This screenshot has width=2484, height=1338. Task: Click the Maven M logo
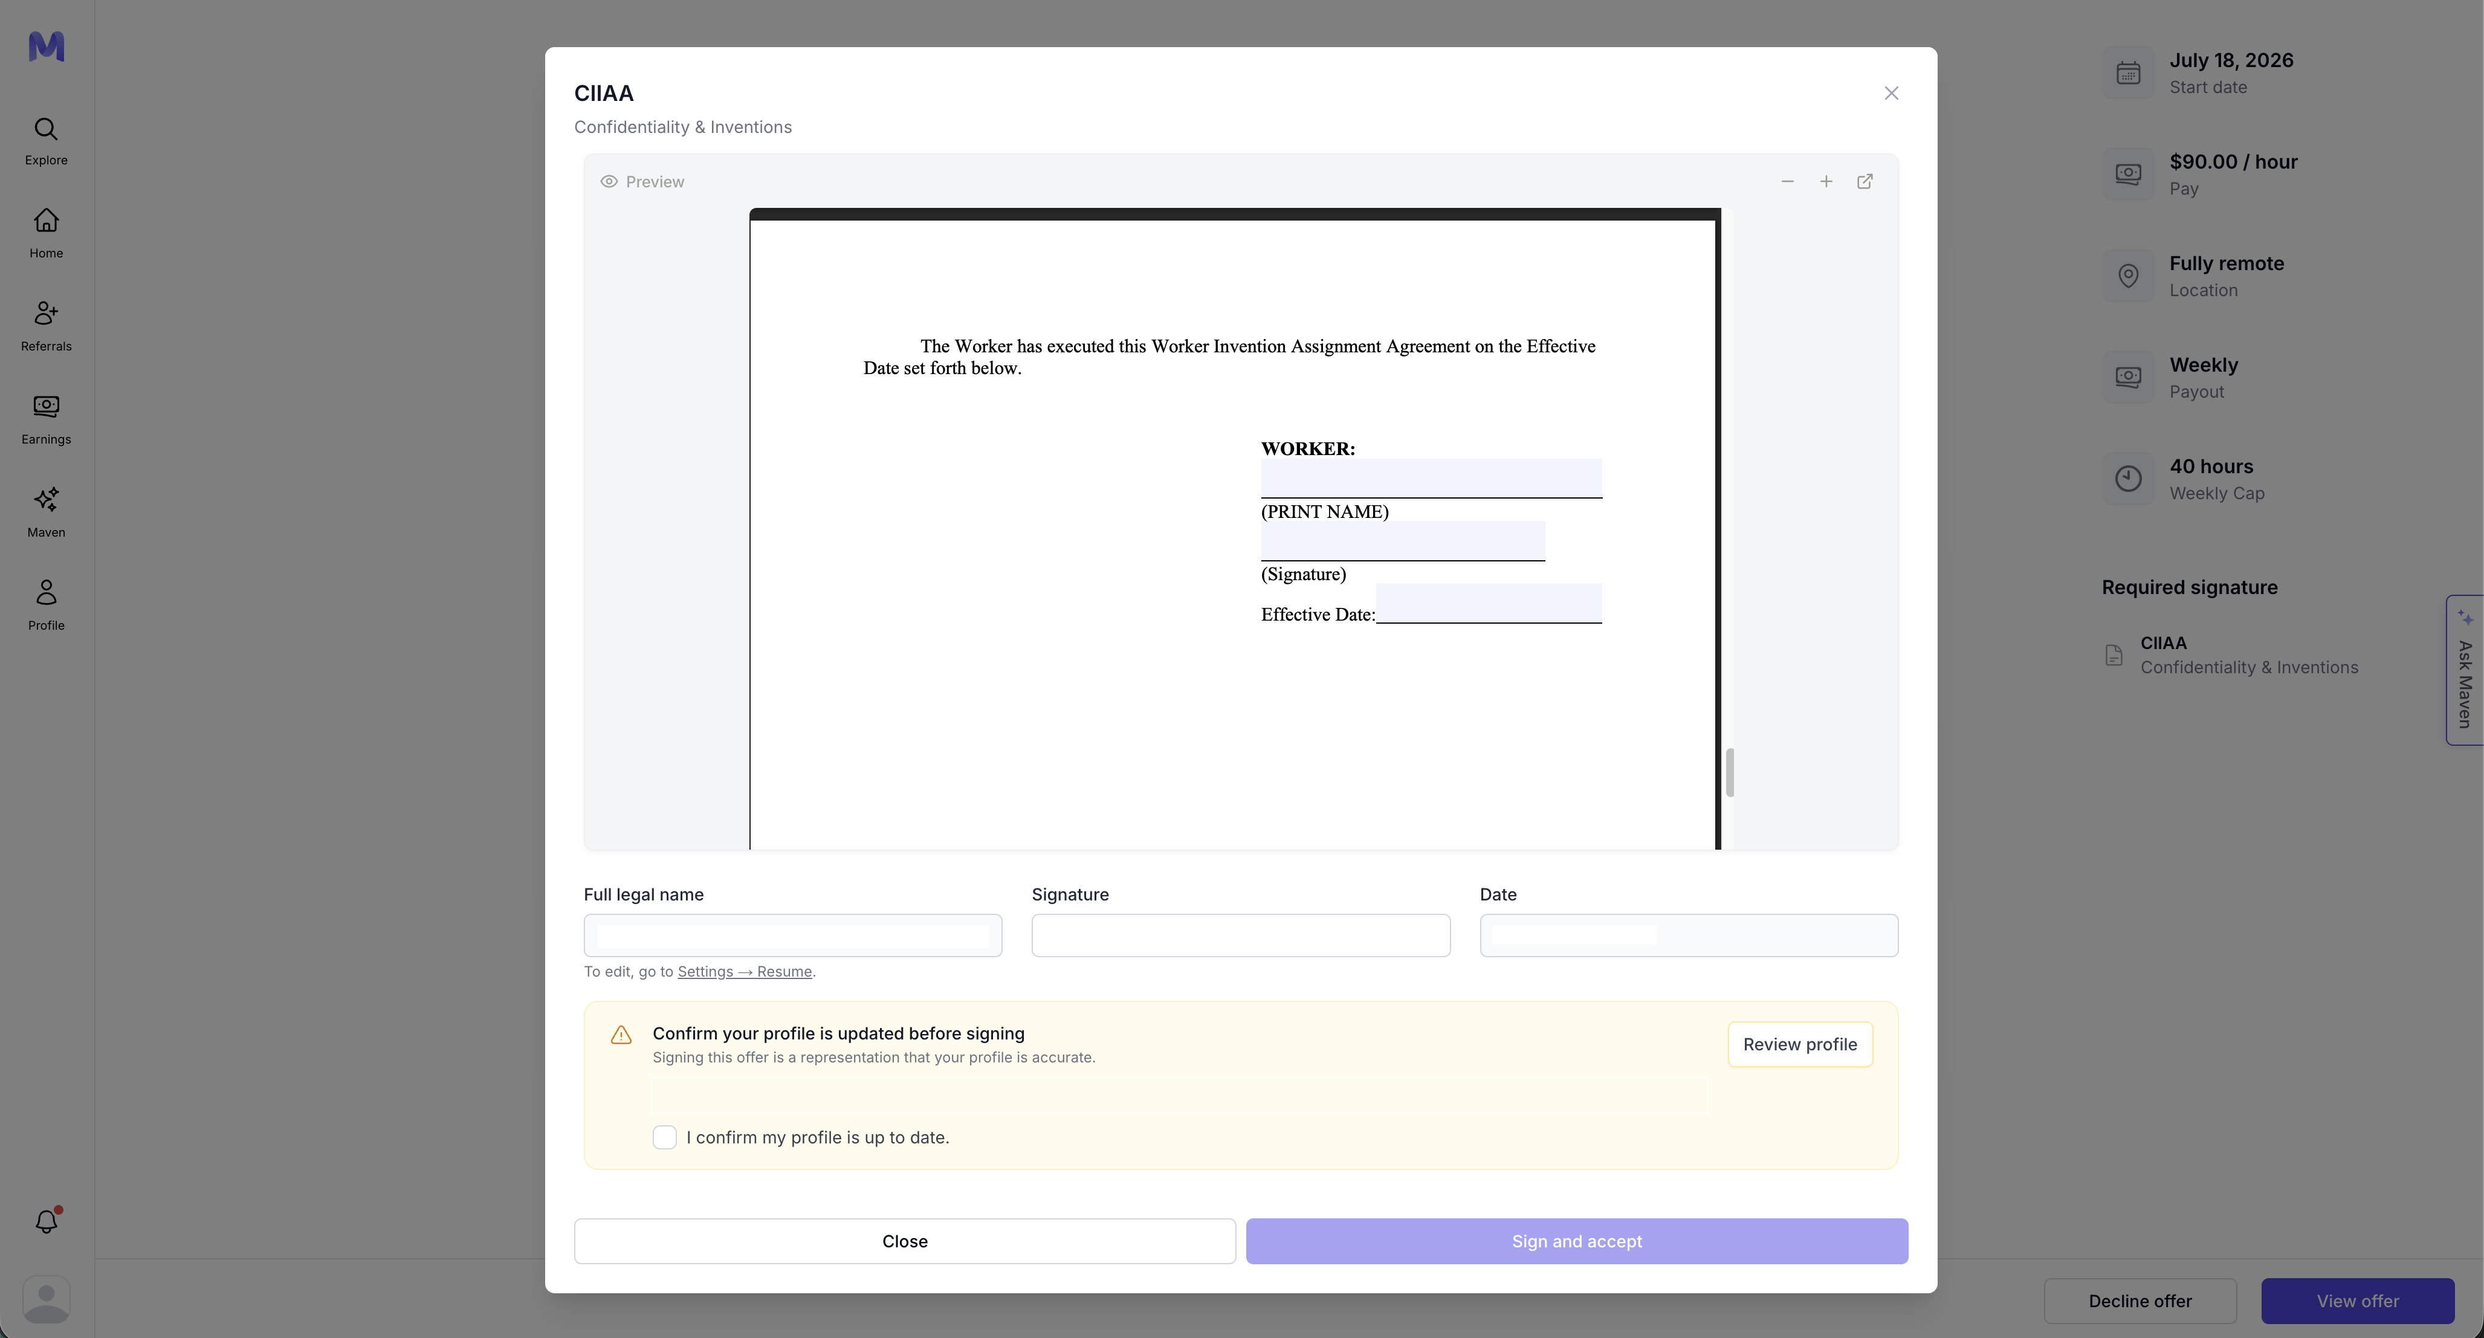(47, 47)
